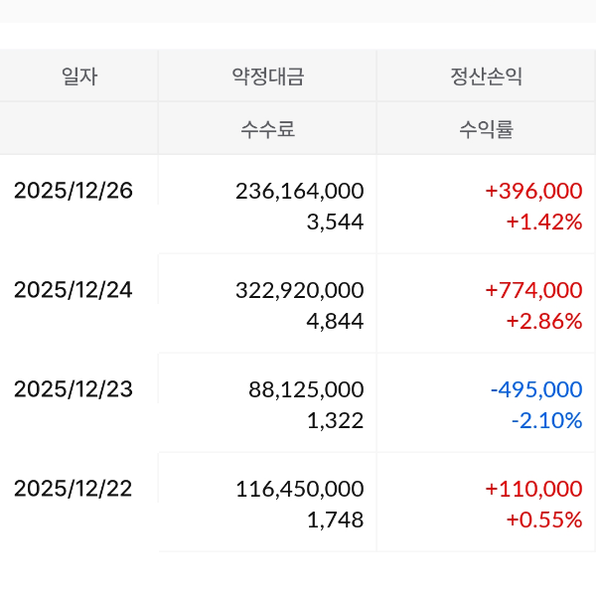The height and width of the screenshot is (596, 596).
Task: Click the 236,164,000 contract amount
Action: [300, 191]
